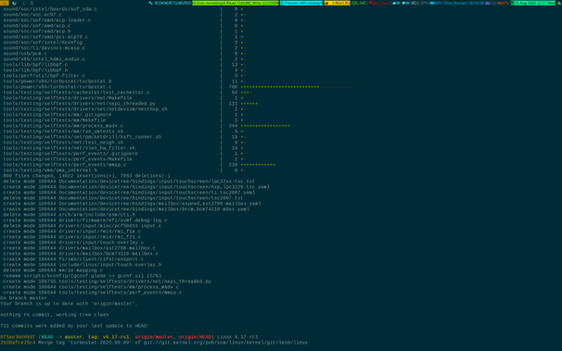Click the key icon before the hash string
The width and height of the screenshot is (562, 351).
tap(150, 3)
